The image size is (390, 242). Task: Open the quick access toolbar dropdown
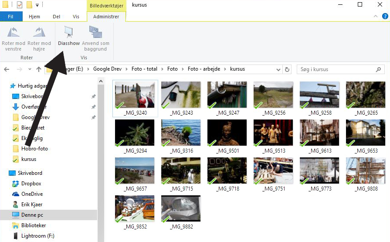(x=37, y=5)
